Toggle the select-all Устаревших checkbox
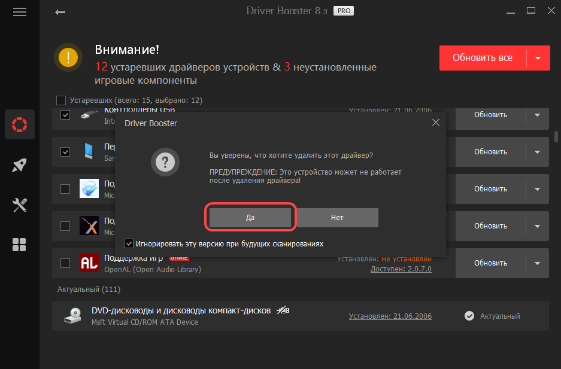 click(61, 100)
